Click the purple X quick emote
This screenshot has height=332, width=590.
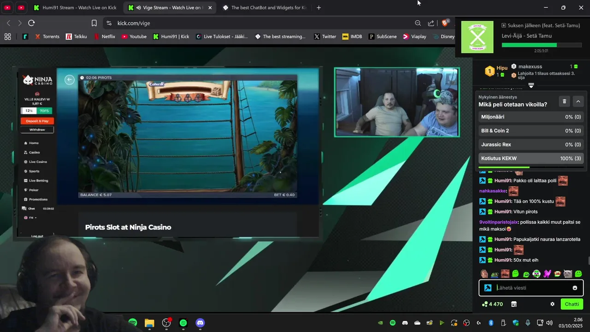[547, 274]
